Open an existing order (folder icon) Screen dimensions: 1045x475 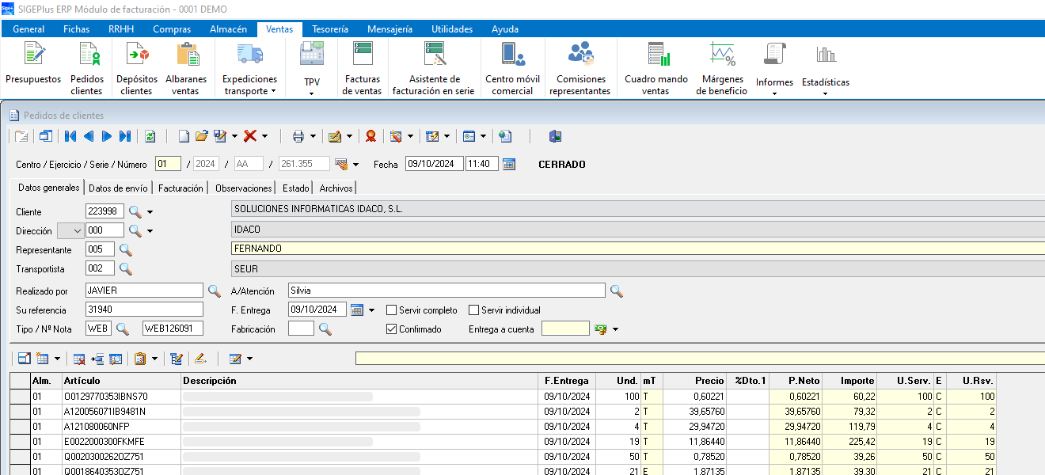(x=202, y=136)
